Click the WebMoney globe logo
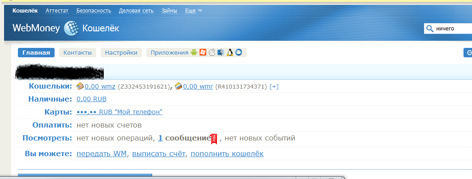472x179 pixels. (71, 29)
